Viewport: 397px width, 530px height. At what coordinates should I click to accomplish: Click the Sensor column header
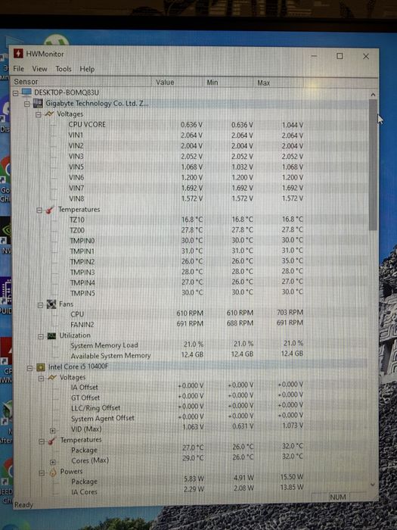tap(82, 82)
